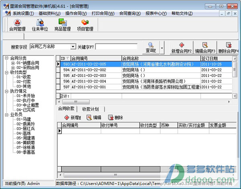Viewport: 241px width, 189px height.
Task: Open 项目管理 toolbar icon
Action: pos(85,25)
